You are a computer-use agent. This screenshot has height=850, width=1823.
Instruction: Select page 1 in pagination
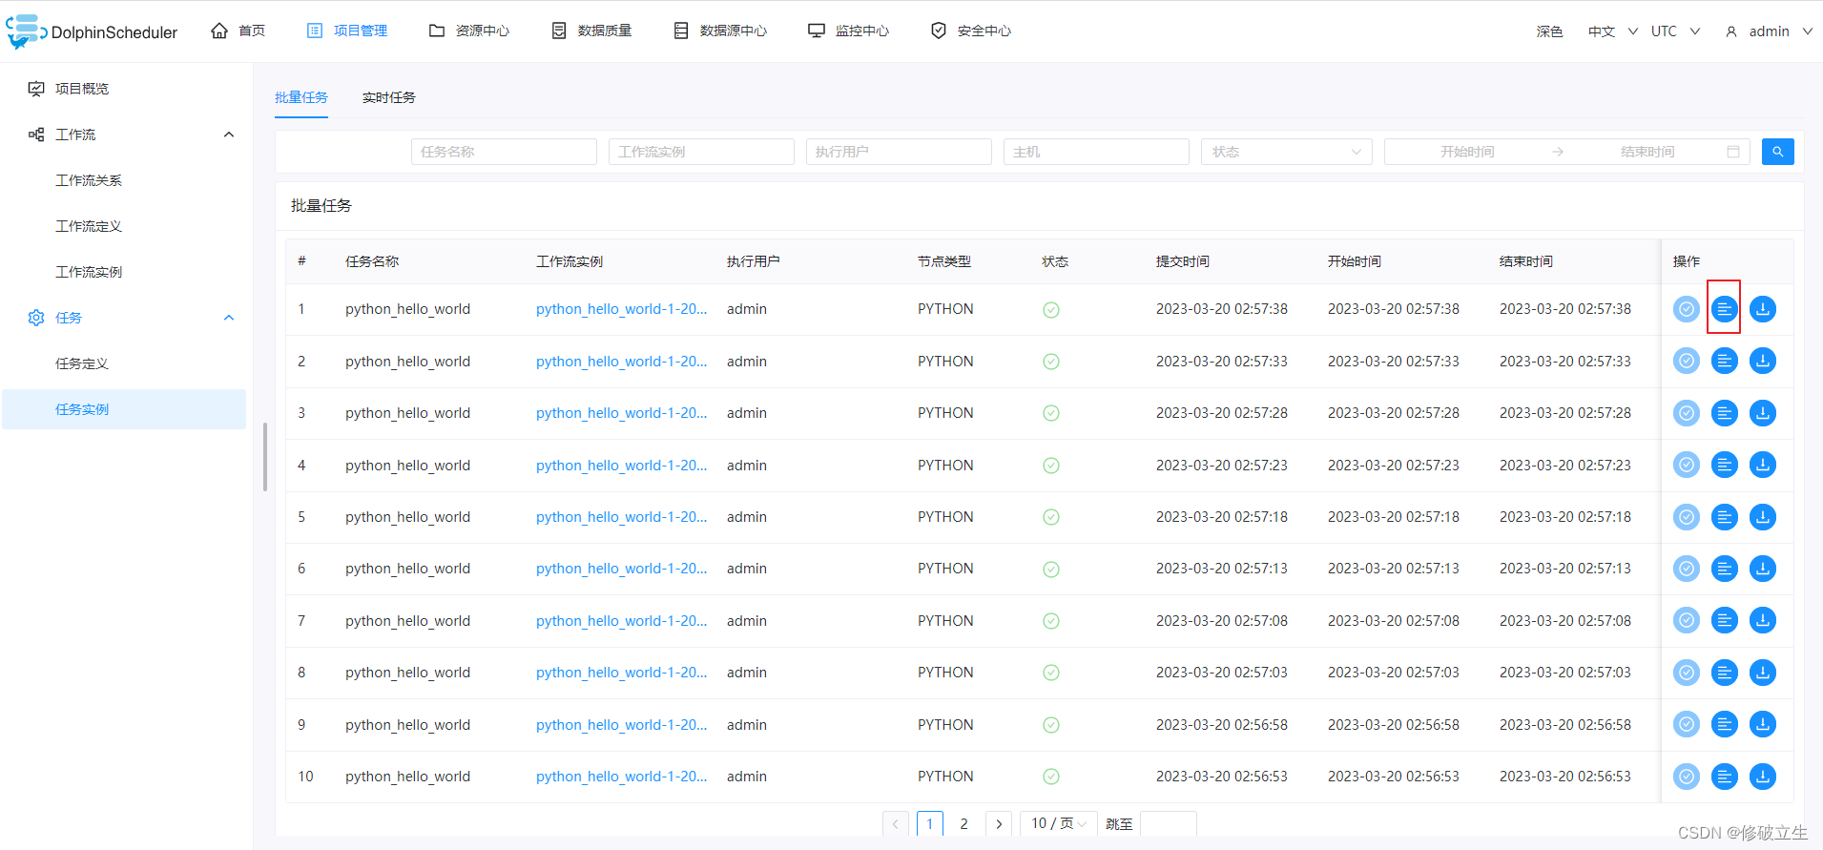[930, 823]
